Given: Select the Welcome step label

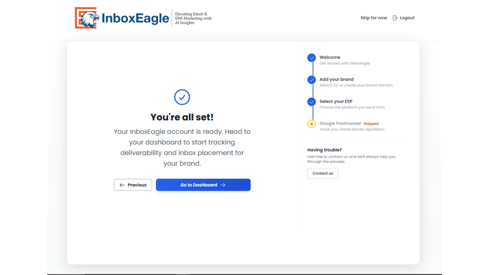Looking at the screenshot, I should (330, 57).
